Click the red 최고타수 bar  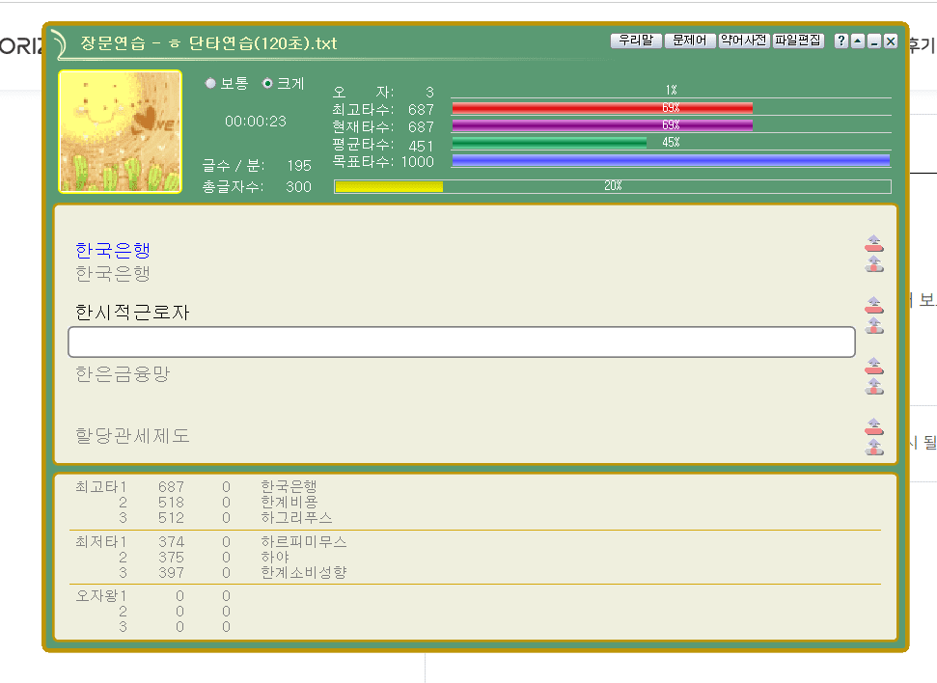pyautogui.click(x=602, y=108)
